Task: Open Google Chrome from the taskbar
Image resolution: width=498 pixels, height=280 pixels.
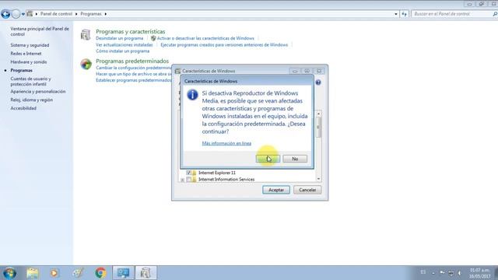Action: click(100, 273)
